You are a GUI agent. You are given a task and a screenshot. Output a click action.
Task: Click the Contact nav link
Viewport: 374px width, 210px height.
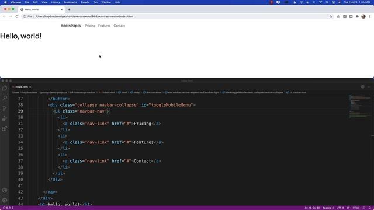[x=119, y=26]
